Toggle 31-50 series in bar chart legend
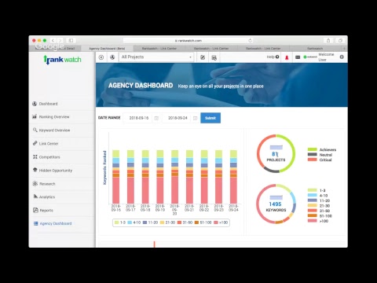 point(185,222)
